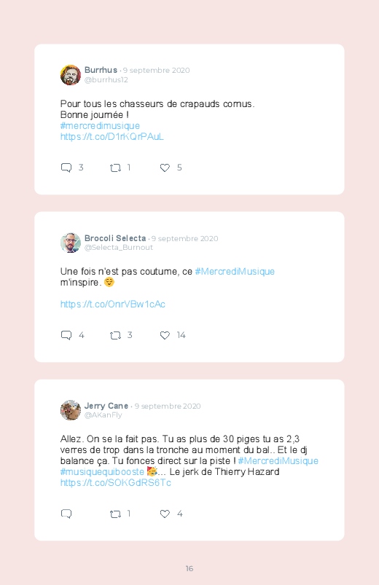Retweet Jerry Cane's tweet

click(x=115, y=514)
